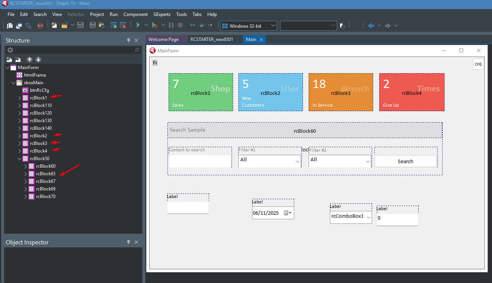The width and height of the screenshot is (492, 283).
Task: Pin the Structure panel
Action: 129,40
